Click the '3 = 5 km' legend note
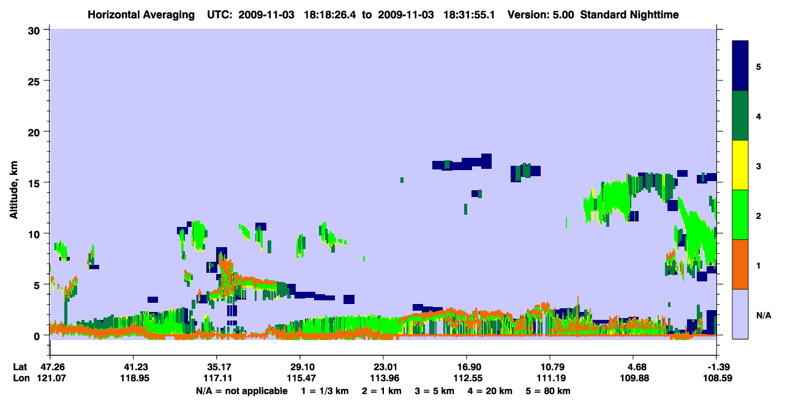 434,391
